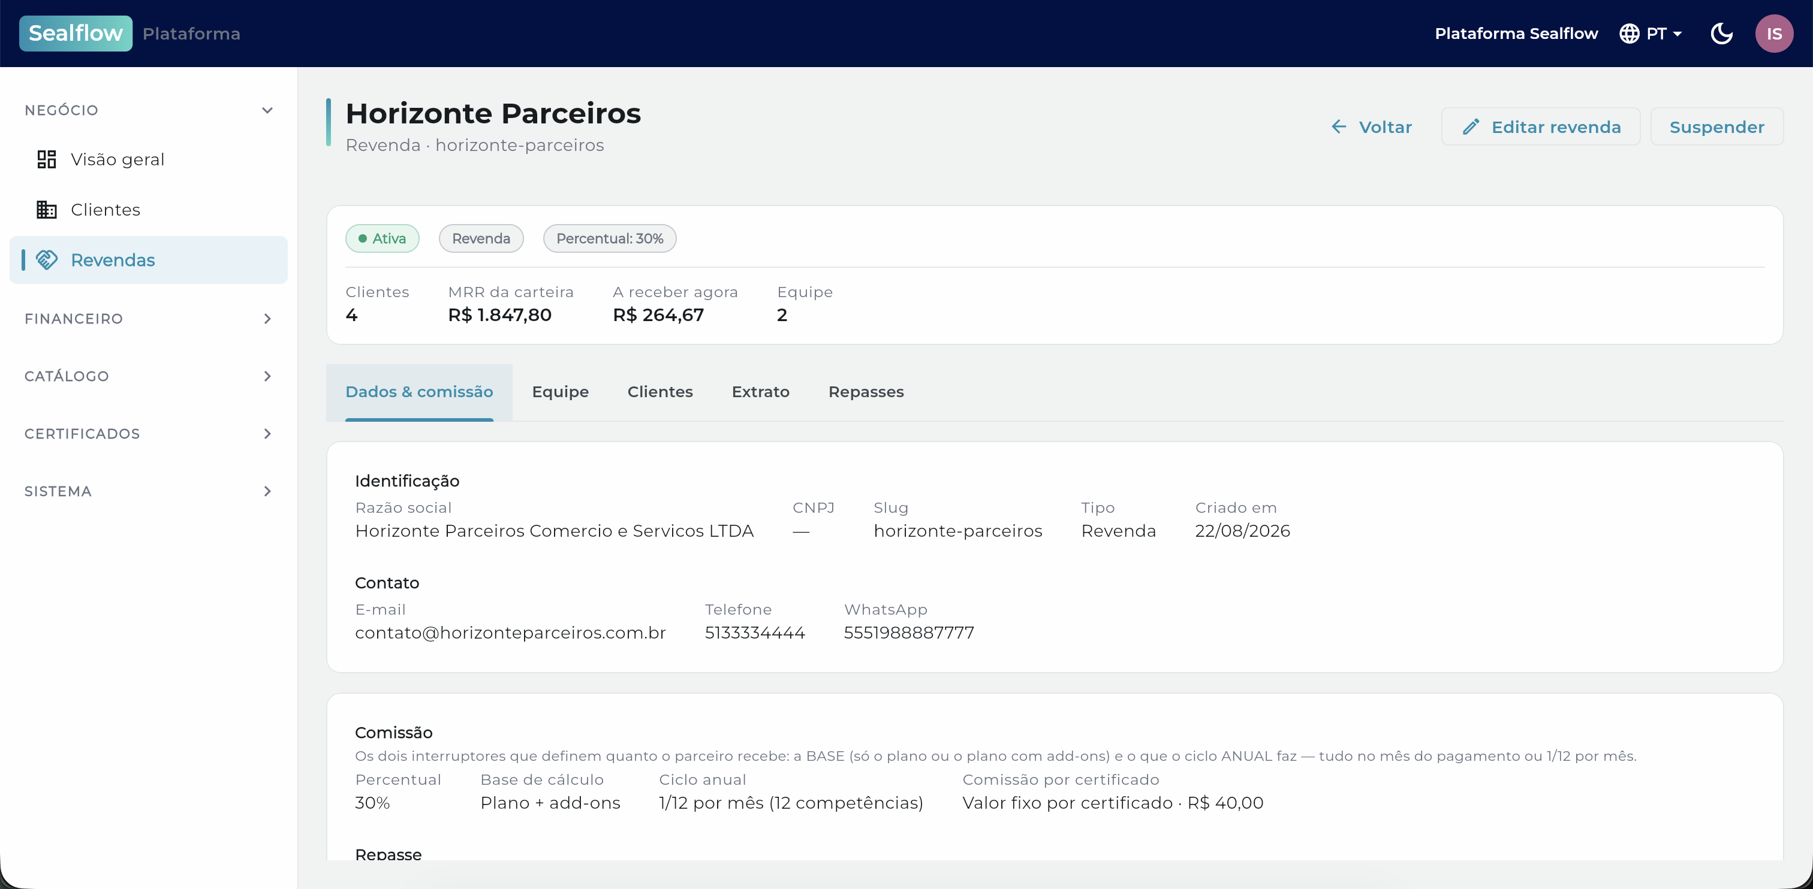Image resolution: width=1813 pixels, height=889 pixels.
Task: Open the IS user avatar menu
Action: (1773, 33)
